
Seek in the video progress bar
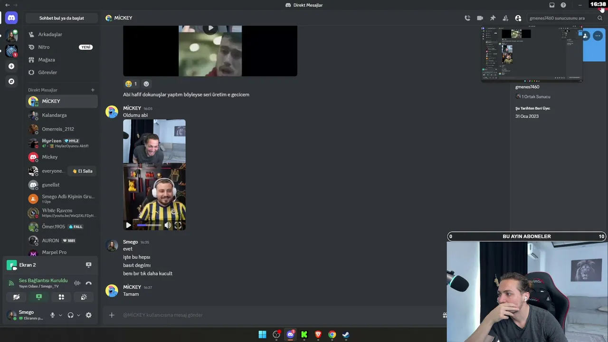point(149,225)
